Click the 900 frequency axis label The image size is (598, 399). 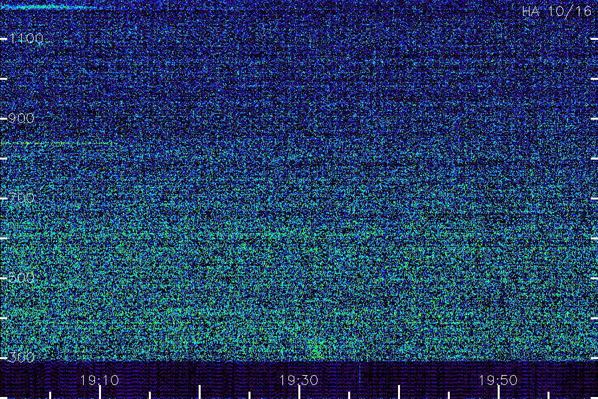coord(21,118)
